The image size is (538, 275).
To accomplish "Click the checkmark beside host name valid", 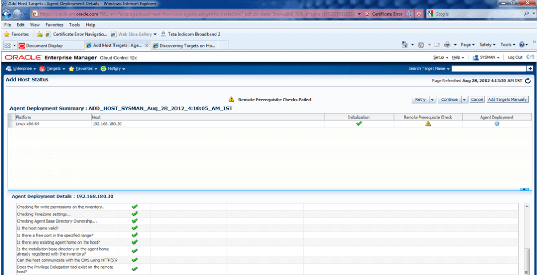I will 134,228.
